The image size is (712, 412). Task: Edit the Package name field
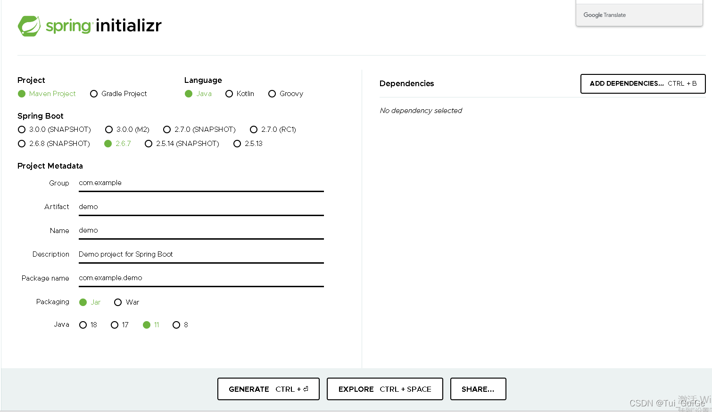point(201,278)
